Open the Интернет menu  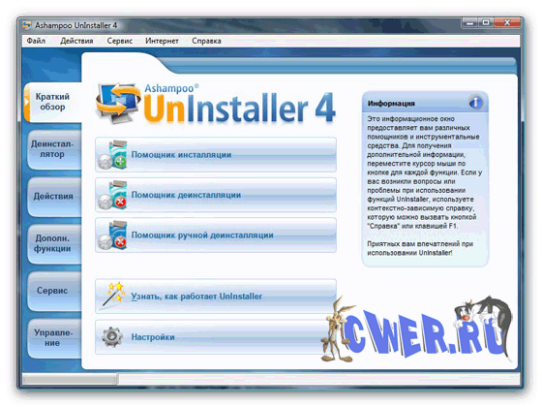point(162,41)
